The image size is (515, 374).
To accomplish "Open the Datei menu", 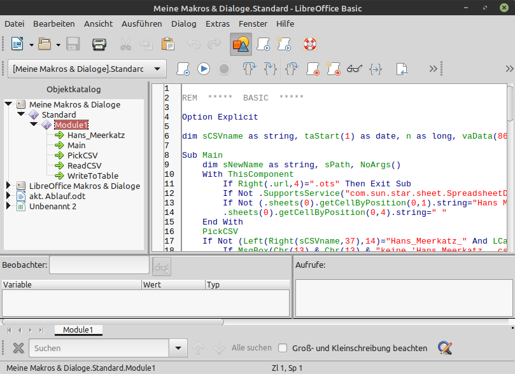I will [15, 24].
